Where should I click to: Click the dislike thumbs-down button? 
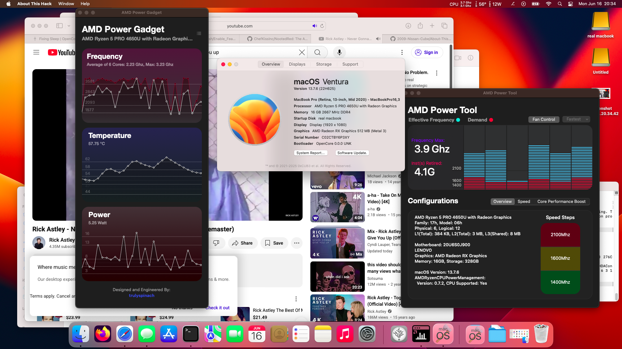[216, 243]
